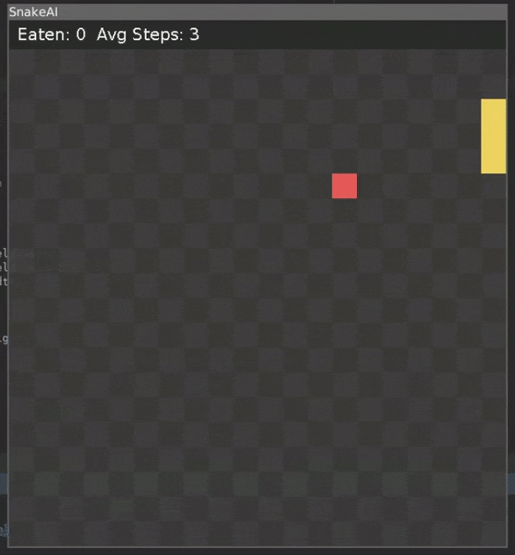
Task: Click the topmost segment of the yellow snake
Action: pyautogui.click(x=494, y=112)
